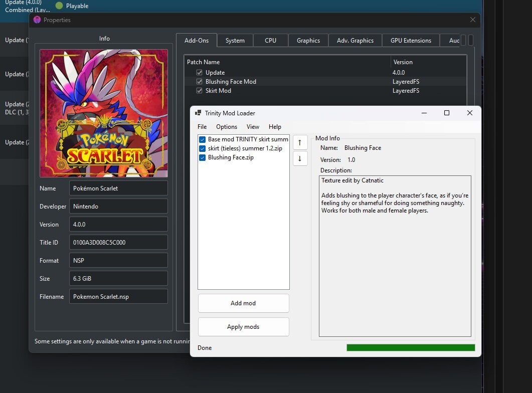
Task: Click the Title ID field
Action: [x=118, y=243]
